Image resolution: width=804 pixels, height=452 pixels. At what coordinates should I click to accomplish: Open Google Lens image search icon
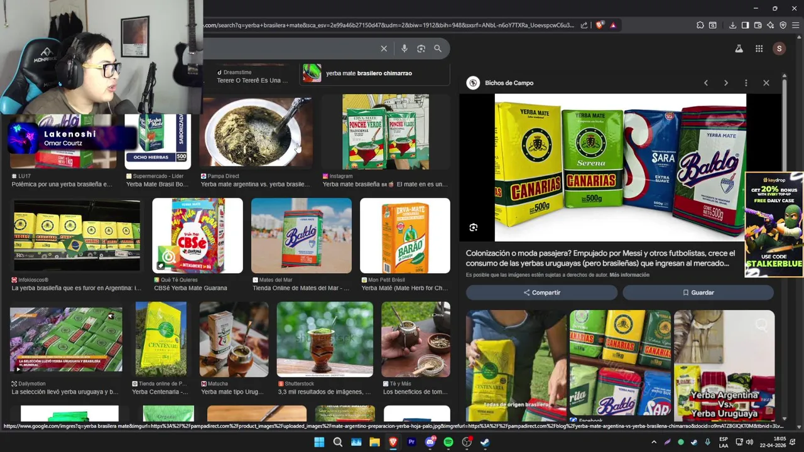(421, 48)
